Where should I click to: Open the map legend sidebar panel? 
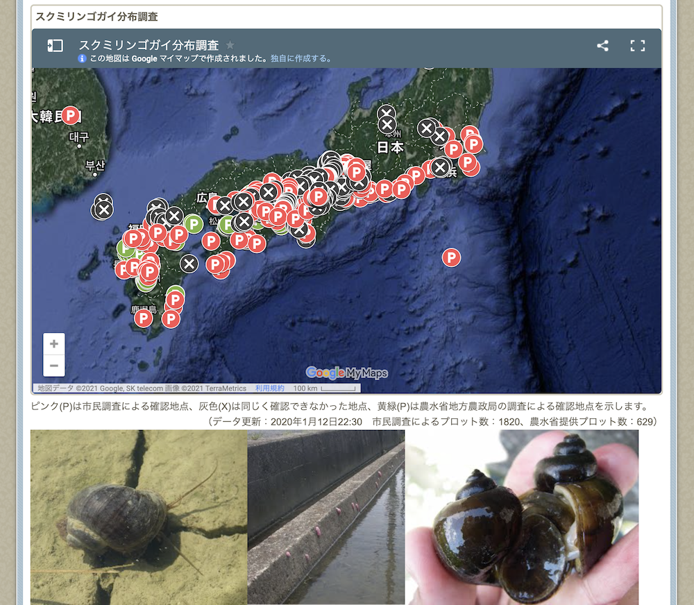[x=55, y=46]
